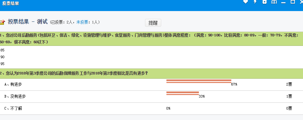Viewport: 303px width, 120px height.
Task: Minimize the 投票结果 window
Action: (x=283, y=2)
